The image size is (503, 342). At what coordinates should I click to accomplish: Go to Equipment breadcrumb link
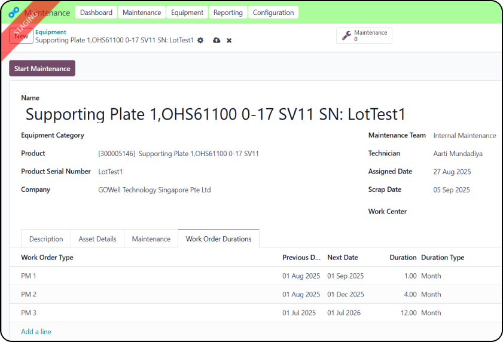coord(50,32)
